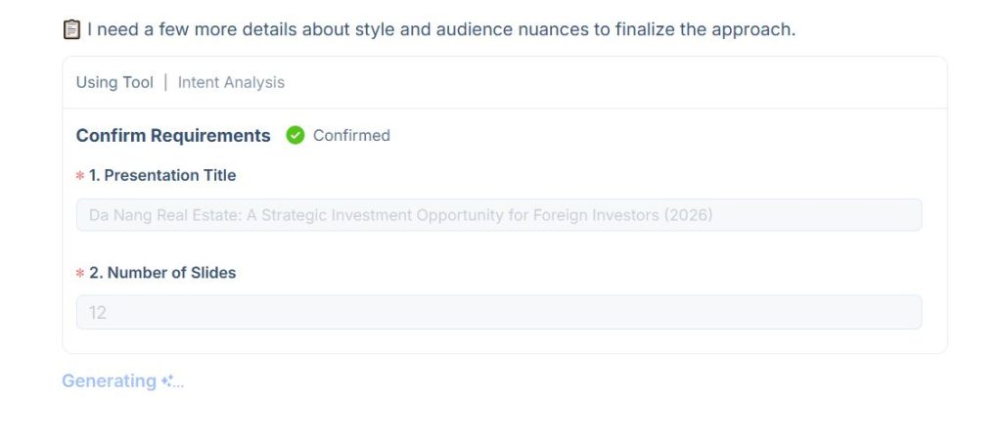The image size is (1002, 441).
Task: Click the "2. Number of Slides" field label
Action: point(162,273)
